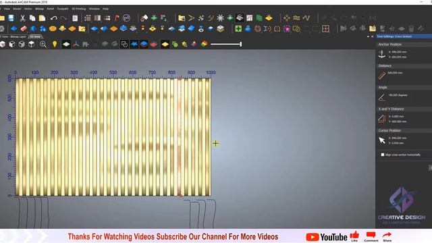Click the magnifier zoom icon

[43, 44]
